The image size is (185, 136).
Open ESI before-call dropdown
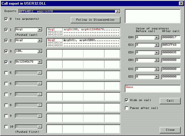coord(156,69)
